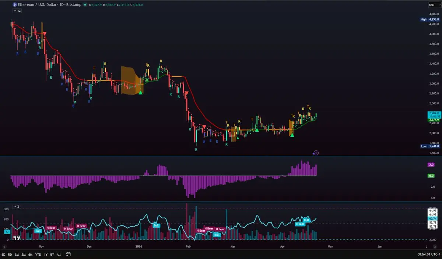442x259 pixels.
Task: Select the 5Y time range
Action: point(52,255)
